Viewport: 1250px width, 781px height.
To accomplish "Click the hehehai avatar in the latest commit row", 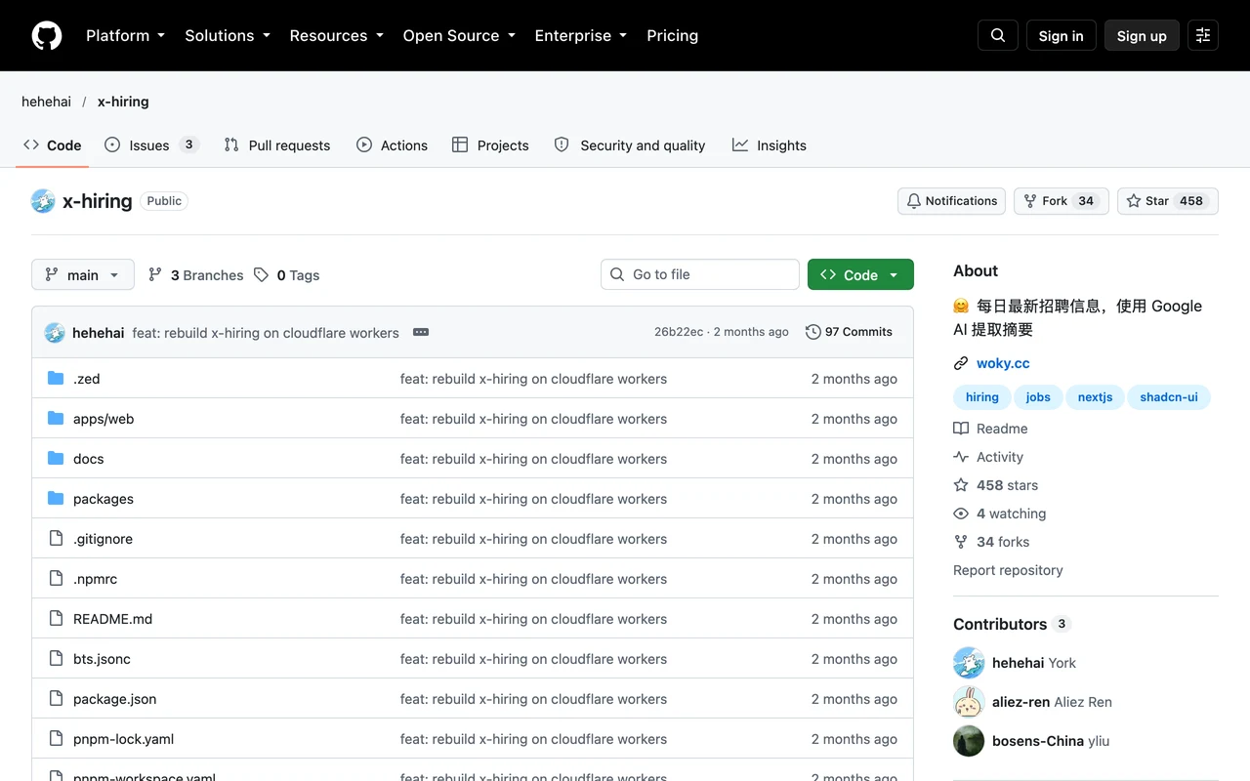I will [55, 333].
